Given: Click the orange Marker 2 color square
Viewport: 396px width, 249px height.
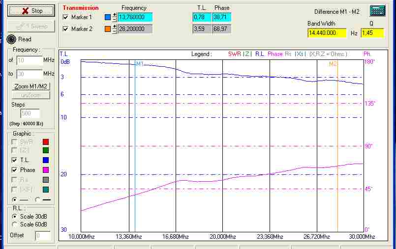Looking at the screenshot, I should (x=108, y=29).
